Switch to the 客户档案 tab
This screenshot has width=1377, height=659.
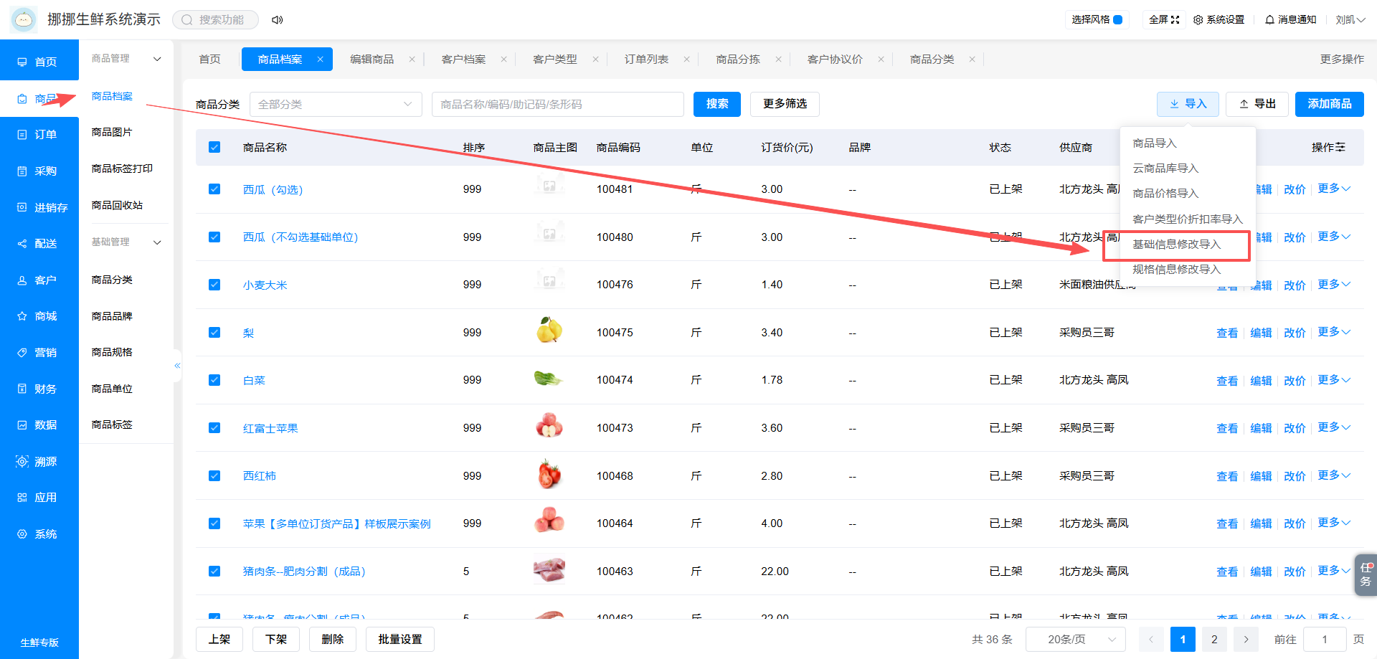(463, 60)
